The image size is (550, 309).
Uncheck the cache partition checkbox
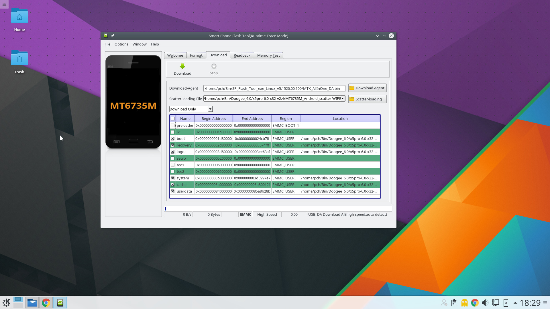172,185
